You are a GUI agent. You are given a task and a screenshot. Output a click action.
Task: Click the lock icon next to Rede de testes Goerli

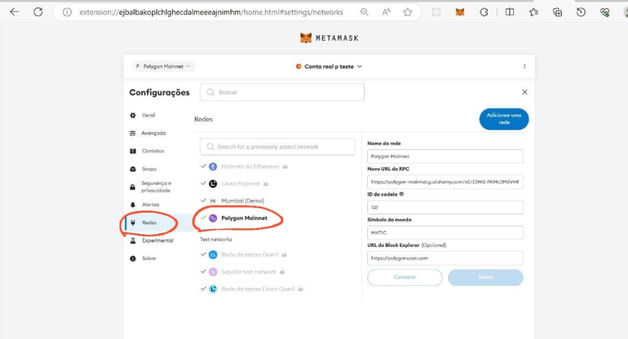285,255
